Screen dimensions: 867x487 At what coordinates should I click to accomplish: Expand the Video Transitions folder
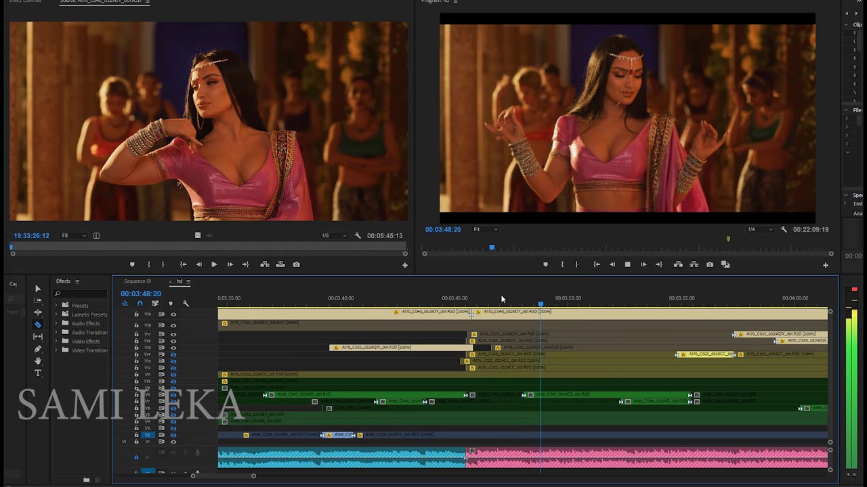point(56,350)
